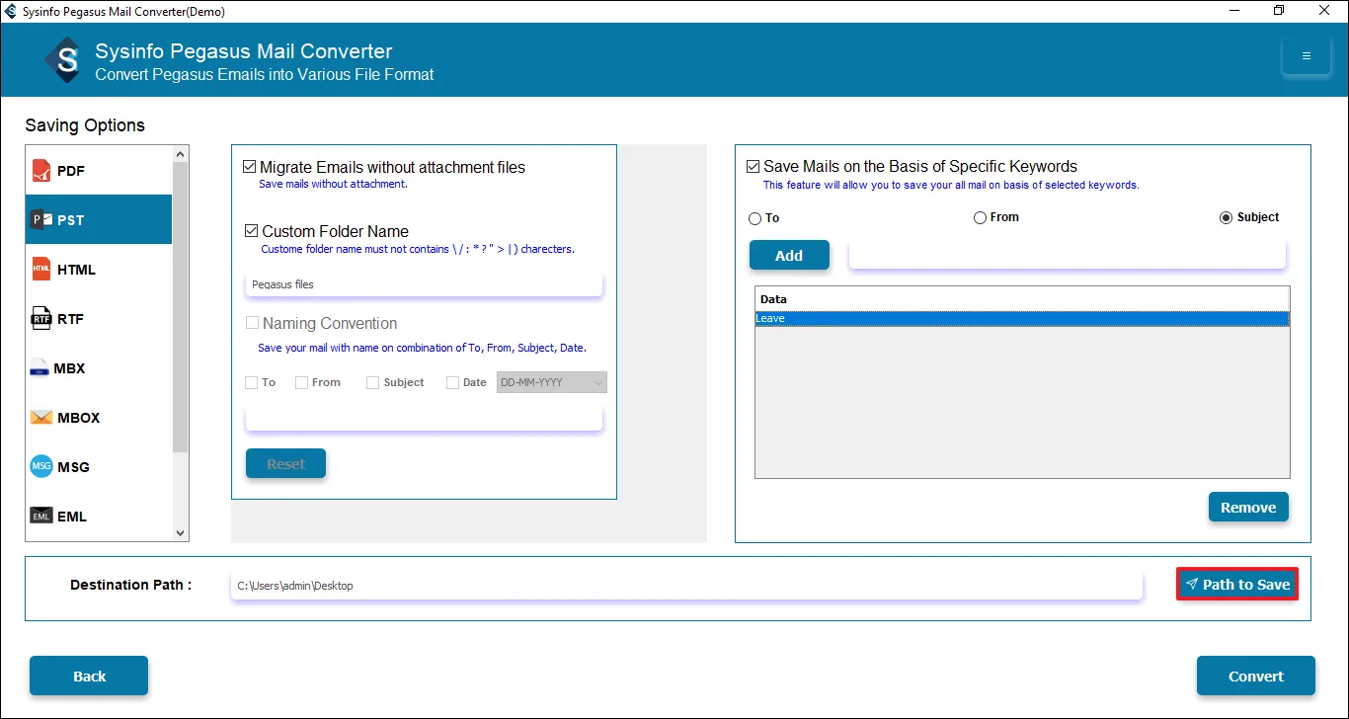Go back with the Back button
The image size is (1349, 719).
tap(89, 676)
